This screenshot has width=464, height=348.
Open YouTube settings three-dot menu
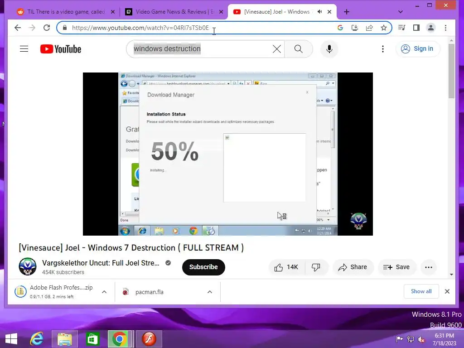point(383,49)
